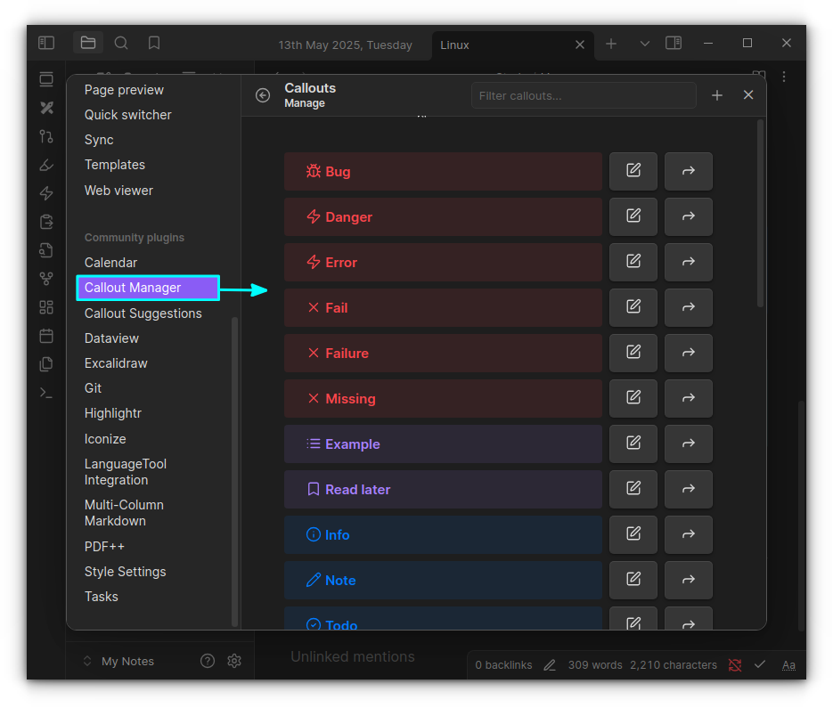Expand the tab list chevron
The width and height of the screenshot is (833, 708).
pyautogui.click(x=645, y=44)
